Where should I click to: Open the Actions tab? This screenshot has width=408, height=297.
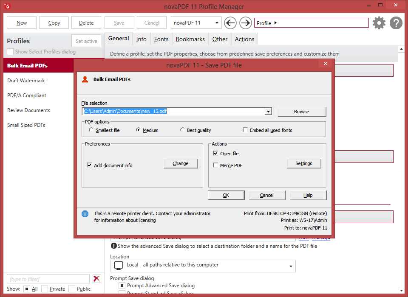pos(245,39)
